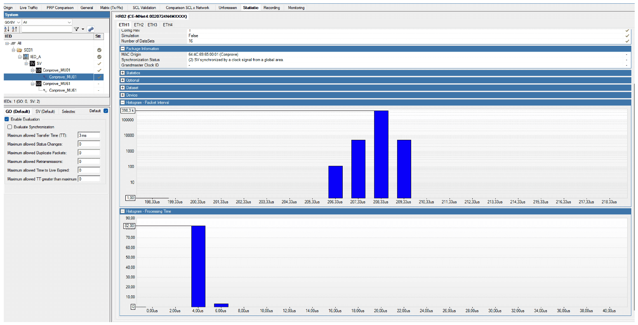The width and height of the screenshot is (638, 325).
Task: Click the SV node icon in the tree
Action: coord(32,64)
